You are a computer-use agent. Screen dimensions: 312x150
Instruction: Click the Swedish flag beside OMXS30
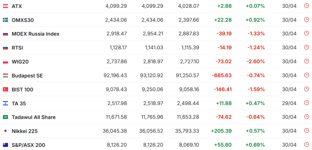[x=5, y=20]
